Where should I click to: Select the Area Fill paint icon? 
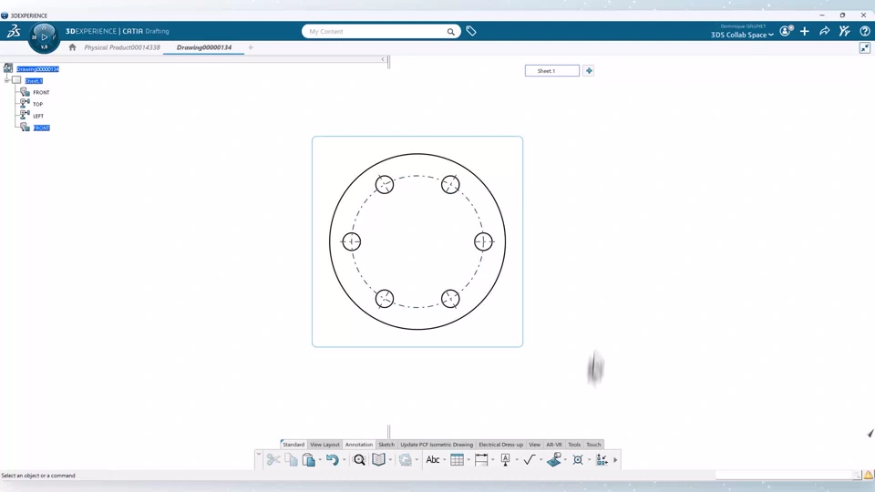tap(553, 459)
